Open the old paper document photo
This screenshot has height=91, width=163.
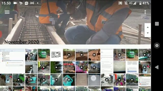coord(81,80)
